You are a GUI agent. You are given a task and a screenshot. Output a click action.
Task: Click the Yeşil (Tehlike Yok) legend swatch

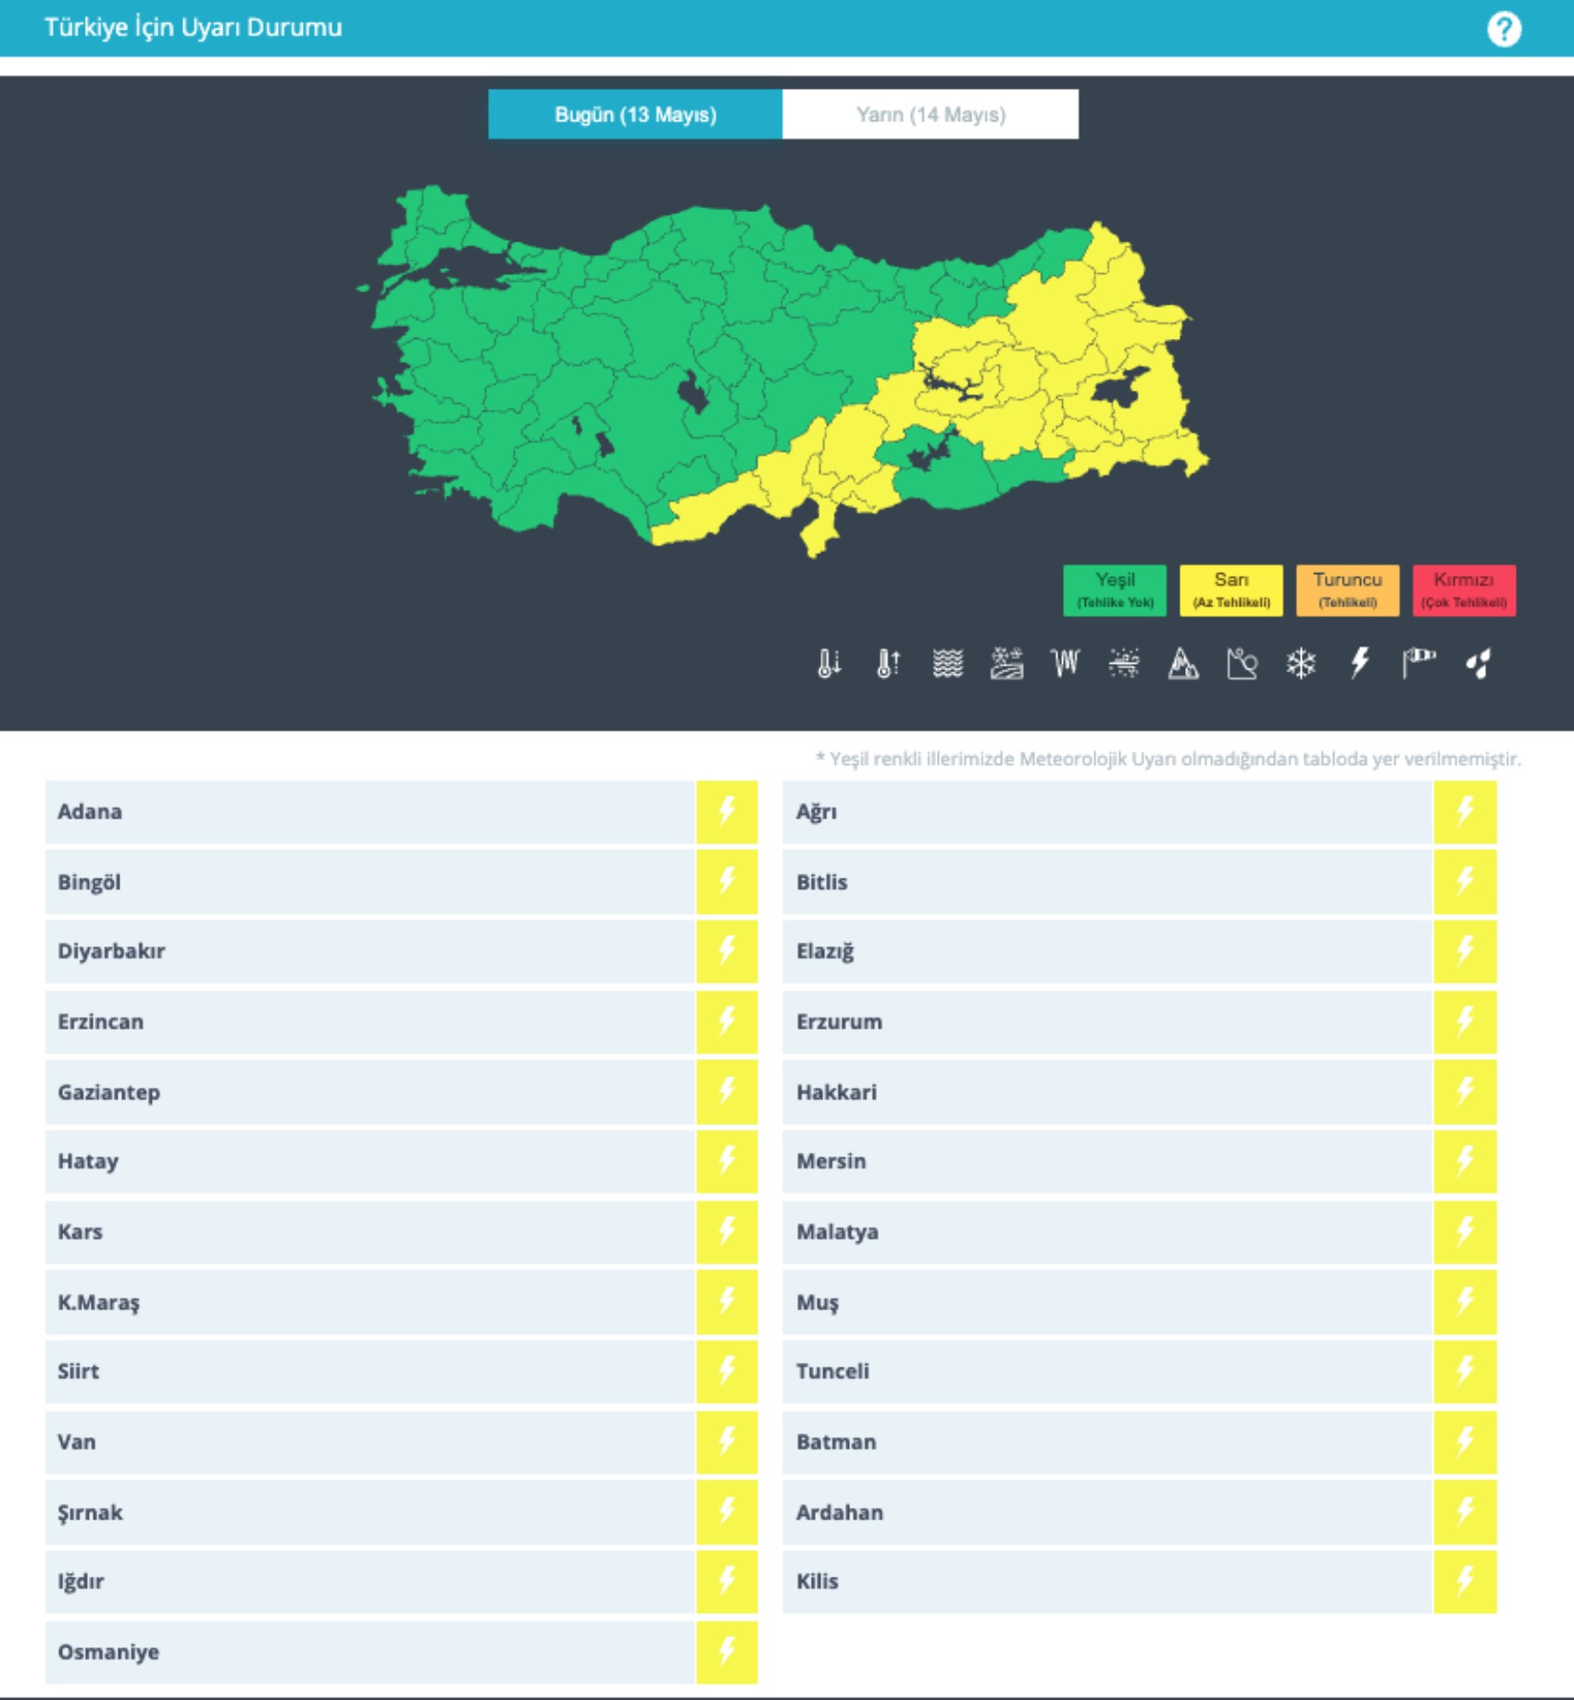(1115, 590)
